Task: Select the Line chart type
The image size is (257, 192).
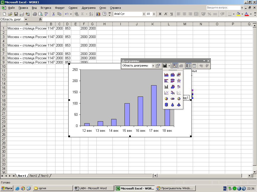Action: [166, 93]
